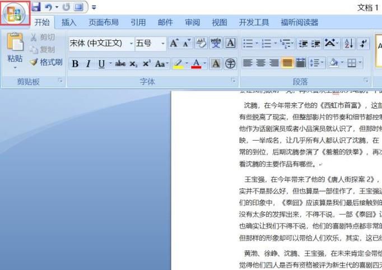This screenshot has height=270, width=382.
Task: Switch to the 开始 tab
Action: pos(42,22)
